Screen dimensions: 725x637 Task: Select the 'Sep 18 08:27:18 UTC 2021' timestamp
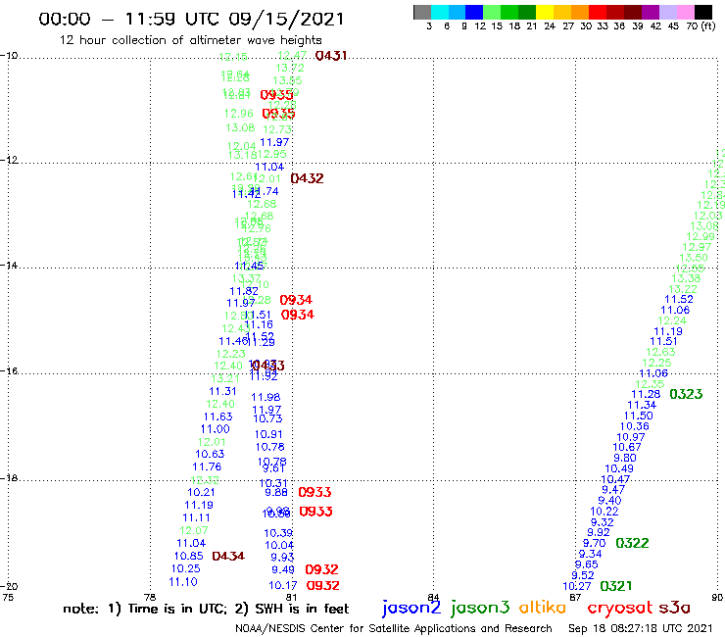tap(641, 628)
